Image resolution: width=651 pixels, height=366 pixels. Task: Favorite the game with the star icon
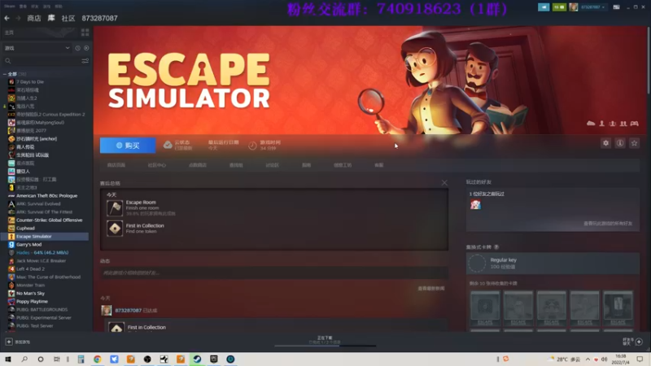coord(634,143)
